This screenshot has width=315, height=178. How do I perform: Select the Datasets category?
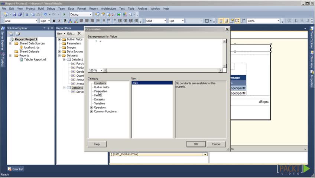pyautogui.click(x=99, y=99)
